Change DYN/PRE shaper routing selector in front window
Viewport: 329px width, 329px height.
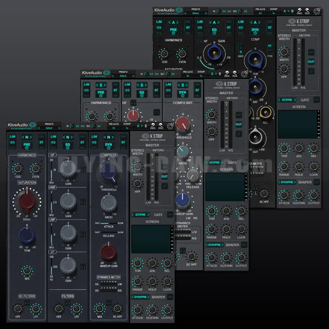point(140,297)
